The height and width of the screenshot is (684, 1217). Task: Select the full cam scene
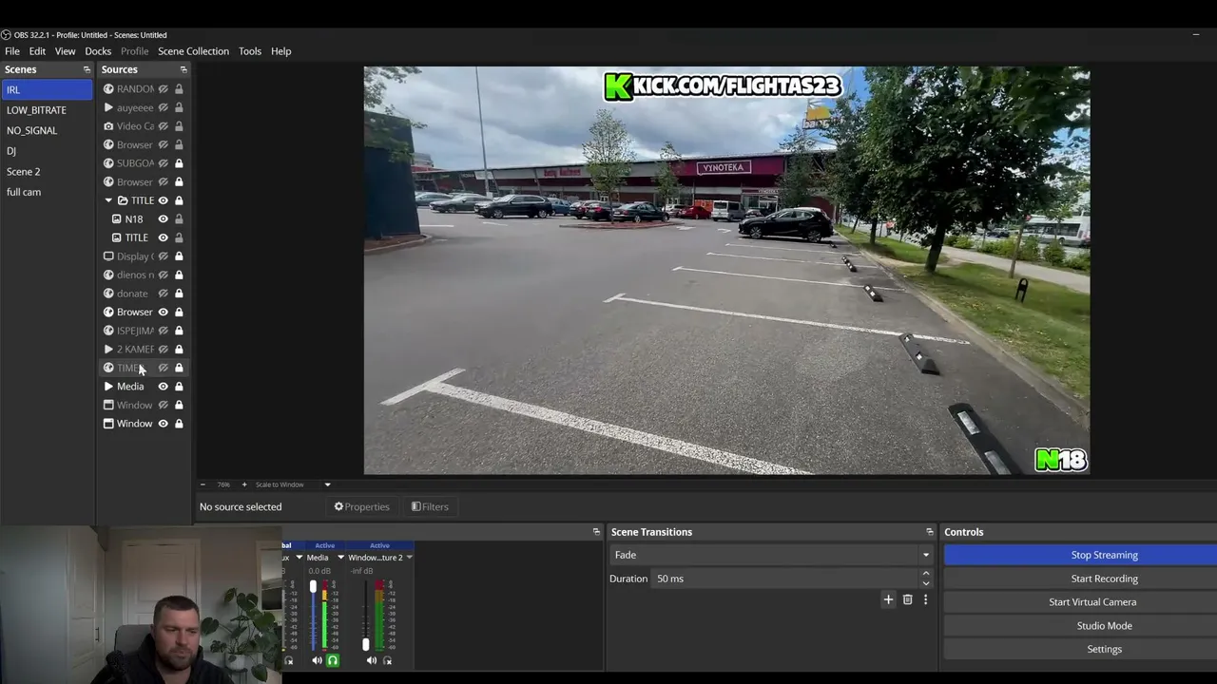[x=47, y=192]
